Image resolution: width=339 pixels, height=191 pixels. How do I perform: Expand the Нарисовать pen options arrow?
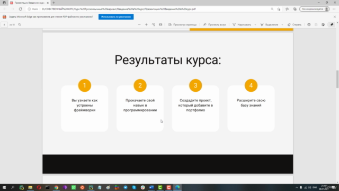pos(255,25)
